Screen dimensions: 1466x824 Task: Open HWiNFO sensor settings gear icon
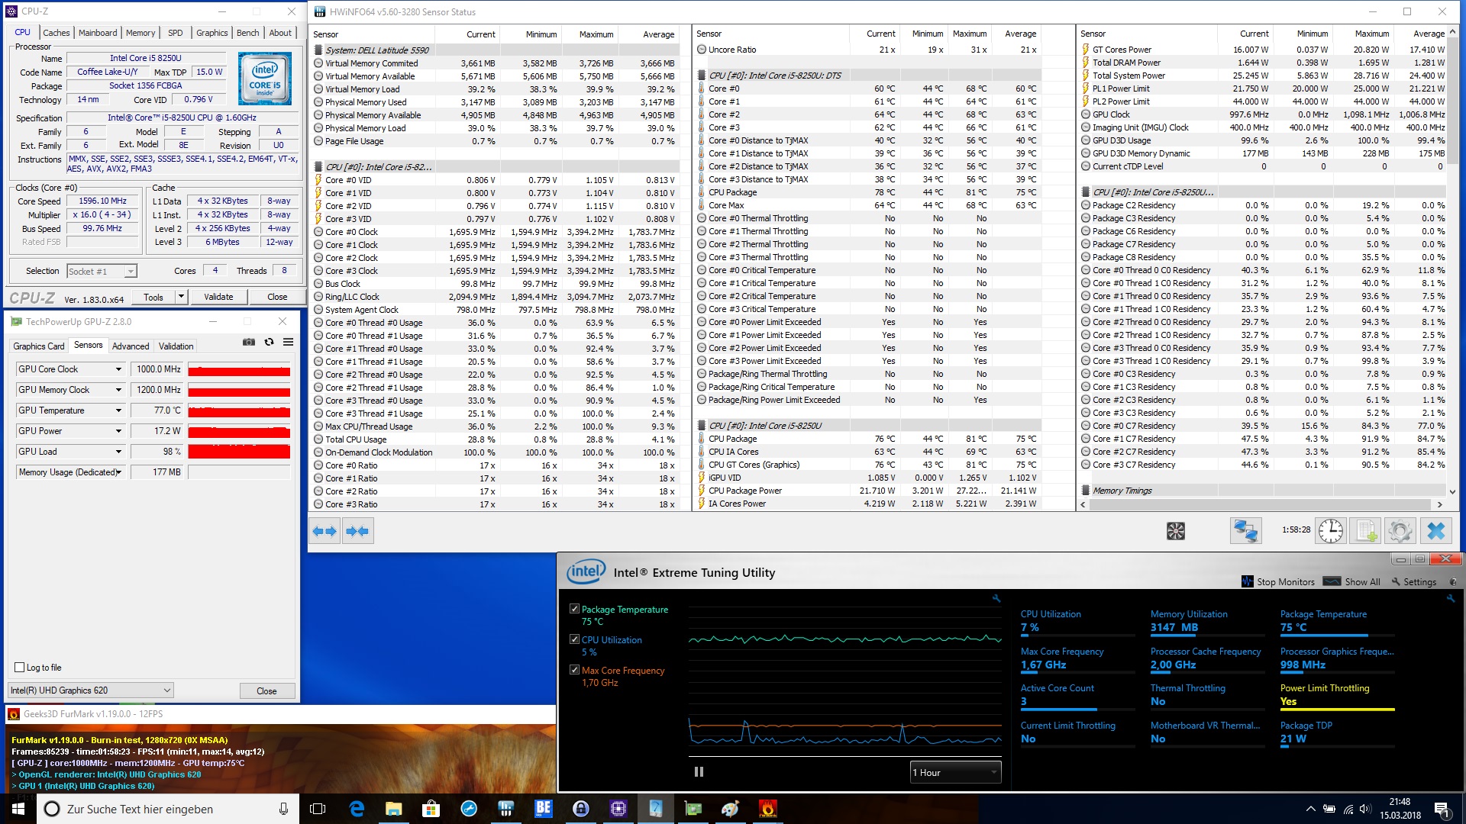(x=1400, y=531)
